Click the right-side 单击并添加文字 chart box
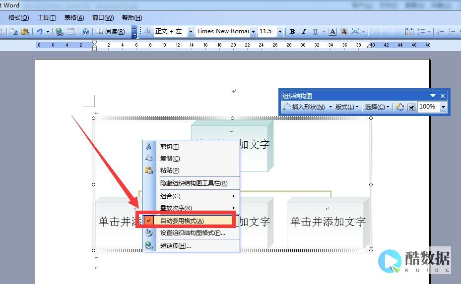 coord(328,222)
